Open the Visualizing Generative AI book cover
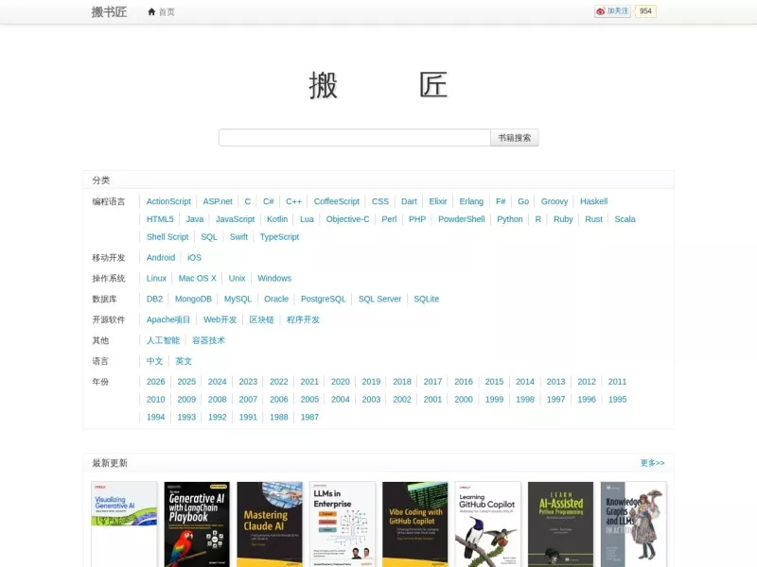The image size is (757, 567). 124,524
